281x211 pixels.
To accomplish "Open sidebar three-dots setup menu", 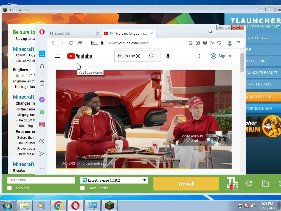I will click(x=42, y=168).
